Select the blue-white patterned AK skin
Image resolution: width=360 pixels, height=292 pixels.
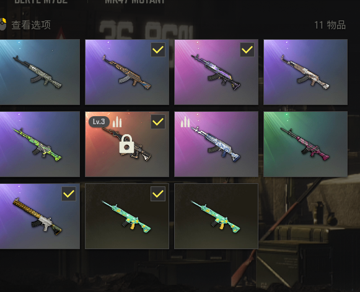pos(216,144)
